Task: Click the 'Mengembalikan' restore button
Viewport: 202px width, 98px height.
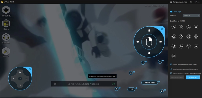Action: click(x=177, y=77)
